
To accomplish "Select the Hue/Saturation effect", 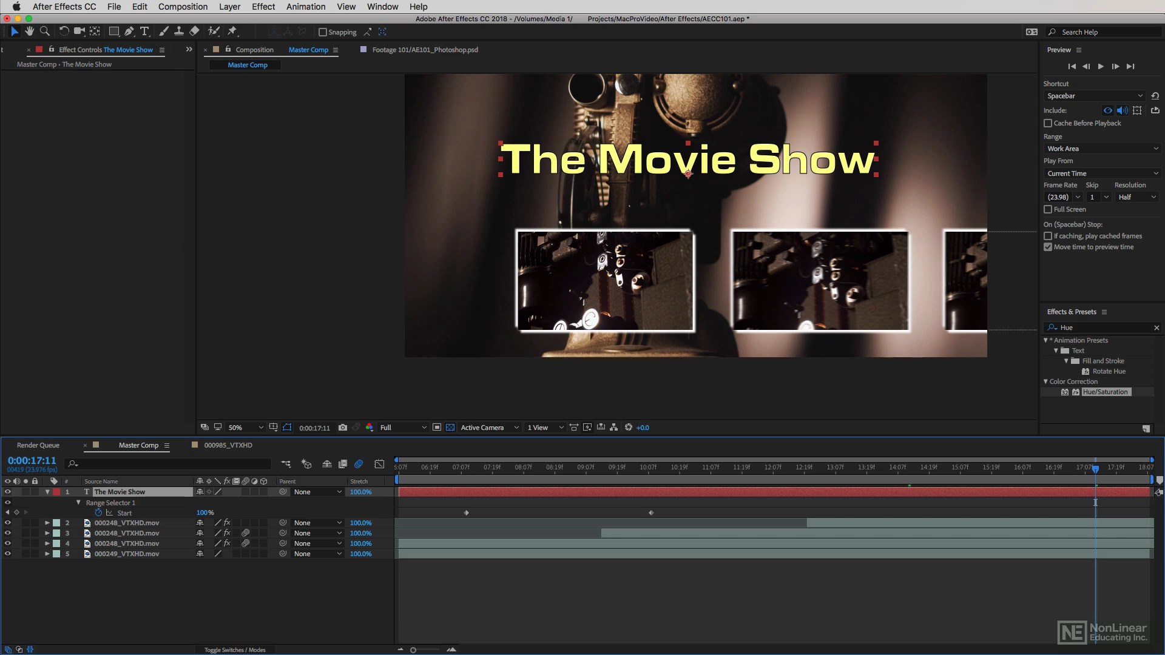I will (1105, 392).
